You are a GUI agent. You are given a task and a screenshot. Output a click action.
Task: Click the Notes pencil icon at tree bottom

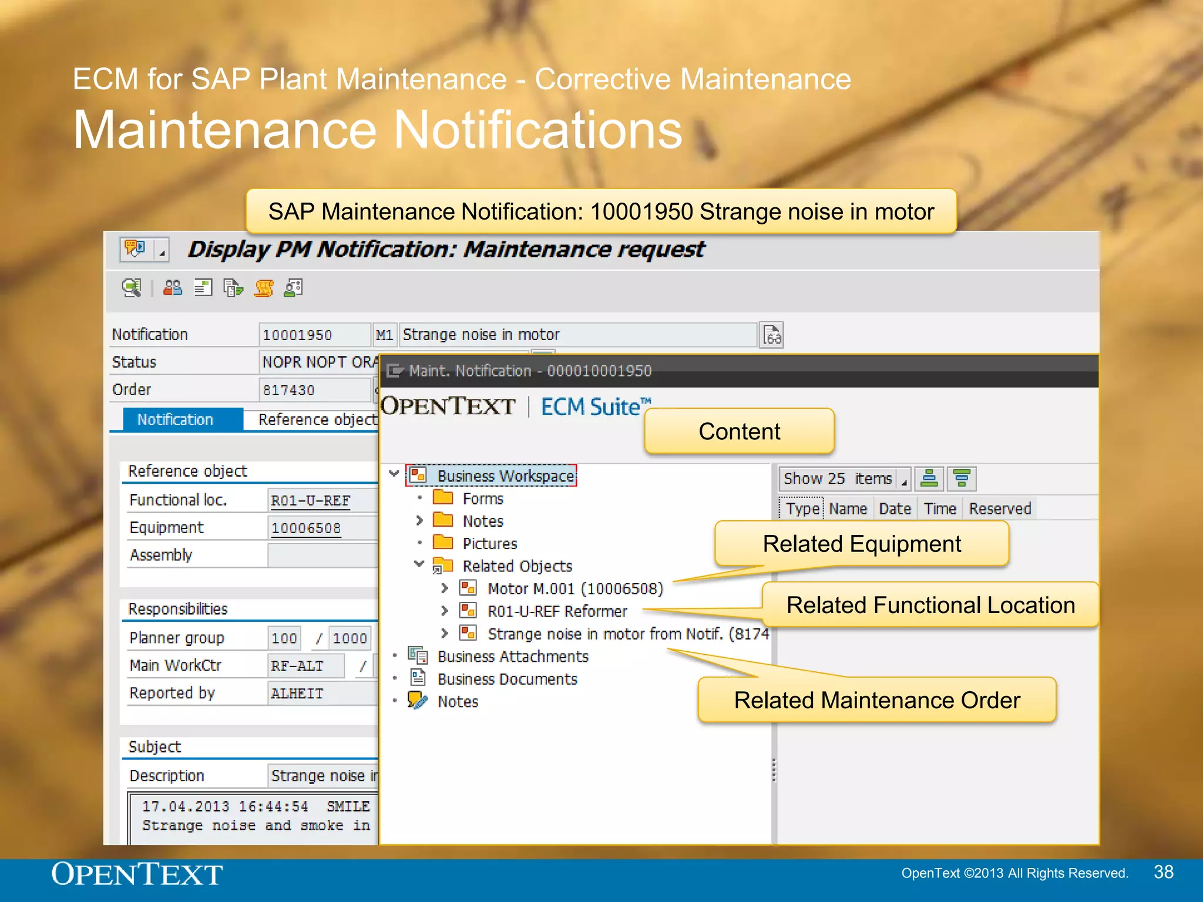point(418,700)
